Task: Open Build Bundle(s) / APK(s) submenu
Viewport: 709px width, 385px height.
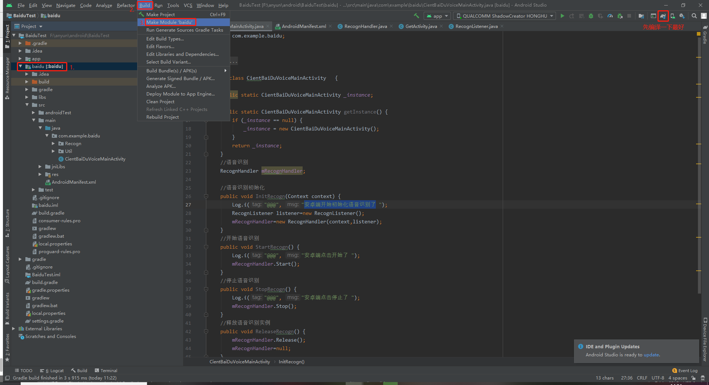Action: pos(184,71)
